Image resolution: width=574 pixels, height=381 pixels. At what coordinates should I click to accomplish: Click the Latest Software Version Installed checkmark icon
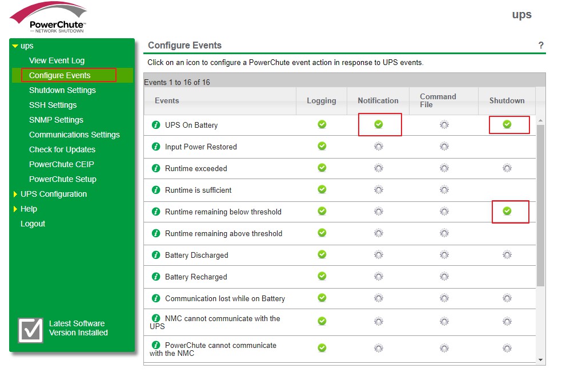tap(30, 330)
